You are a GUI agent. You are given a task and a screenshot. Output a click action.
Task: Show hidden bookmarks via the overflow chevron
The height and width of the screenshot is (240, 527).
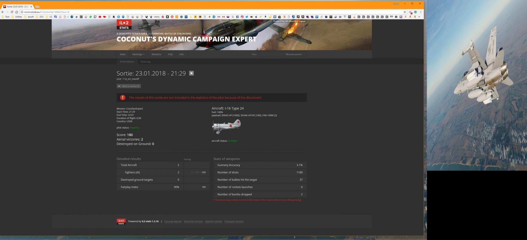[419, 17]
